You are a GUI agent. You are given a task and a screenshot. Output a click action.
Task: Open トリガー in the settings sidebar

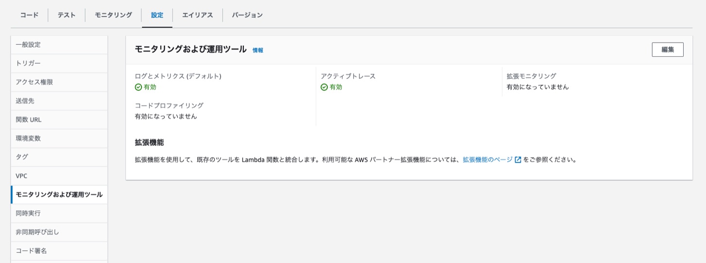(28, 63)
